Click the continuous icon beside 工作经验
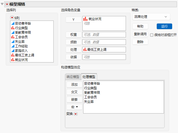Viewport: 178px width, 133px height. click(13, 46)
